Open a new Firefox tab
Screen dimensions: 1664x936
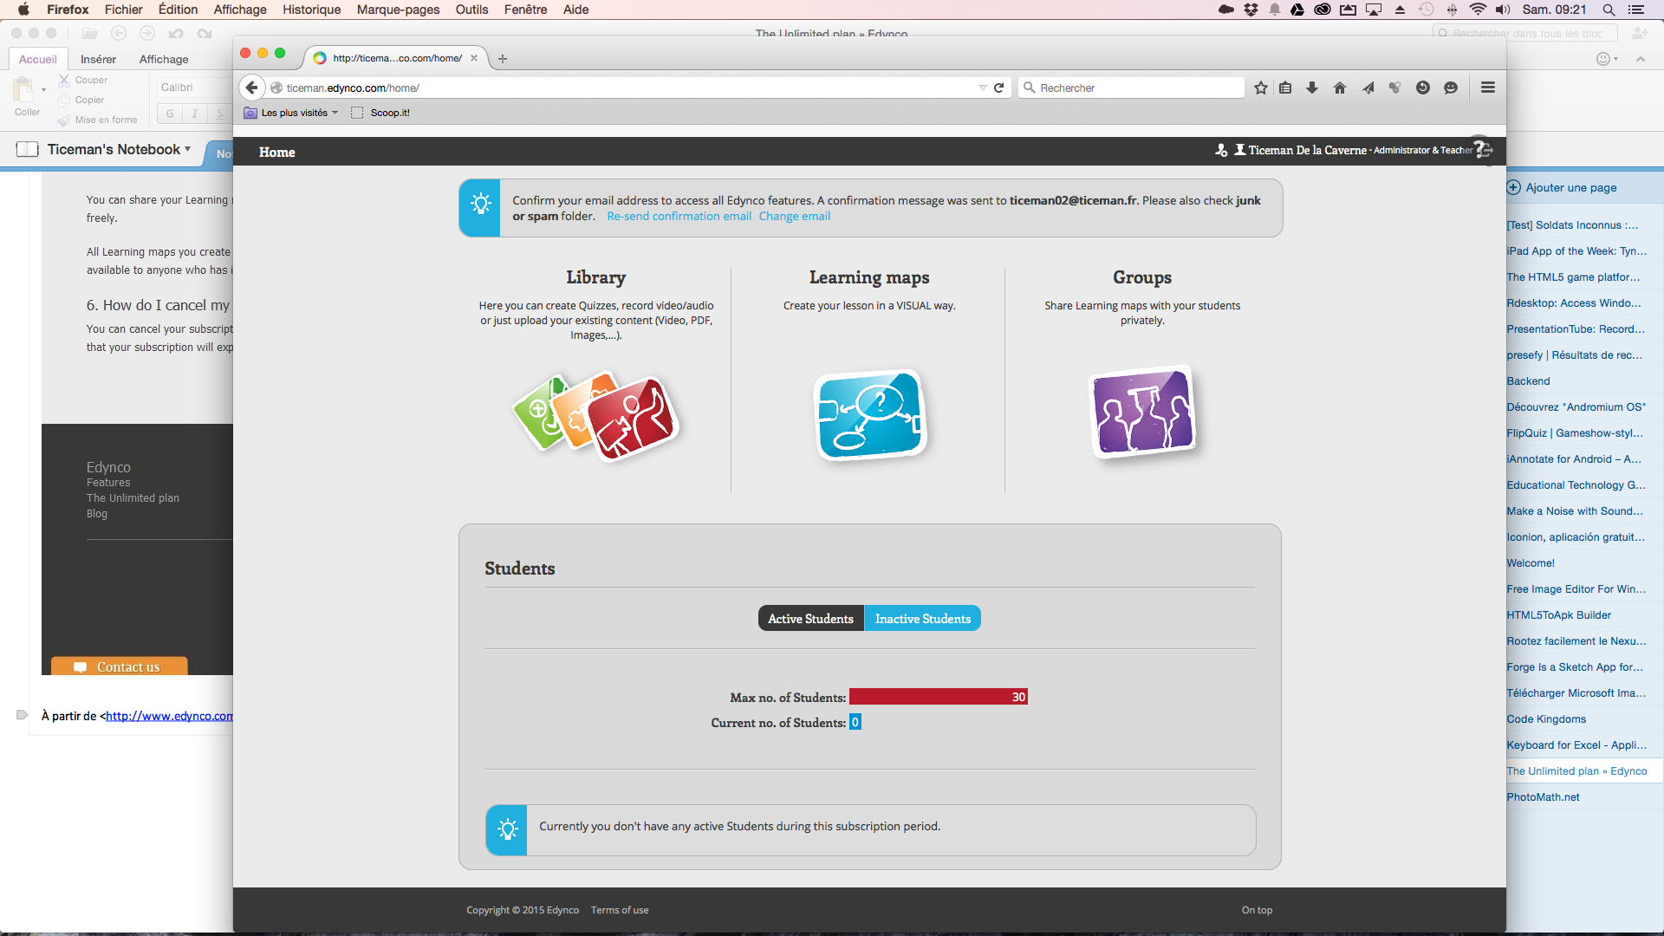click(x=503, y=58)
